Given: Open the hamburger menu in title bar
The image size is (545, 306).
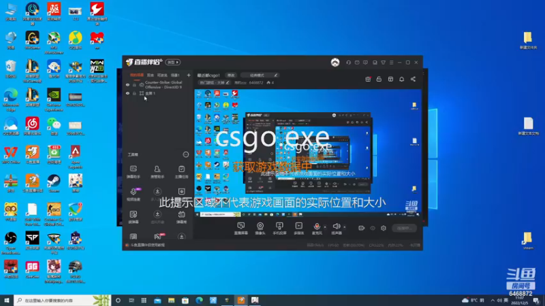Looking at the screenshot, I should (x=391, y=63).
